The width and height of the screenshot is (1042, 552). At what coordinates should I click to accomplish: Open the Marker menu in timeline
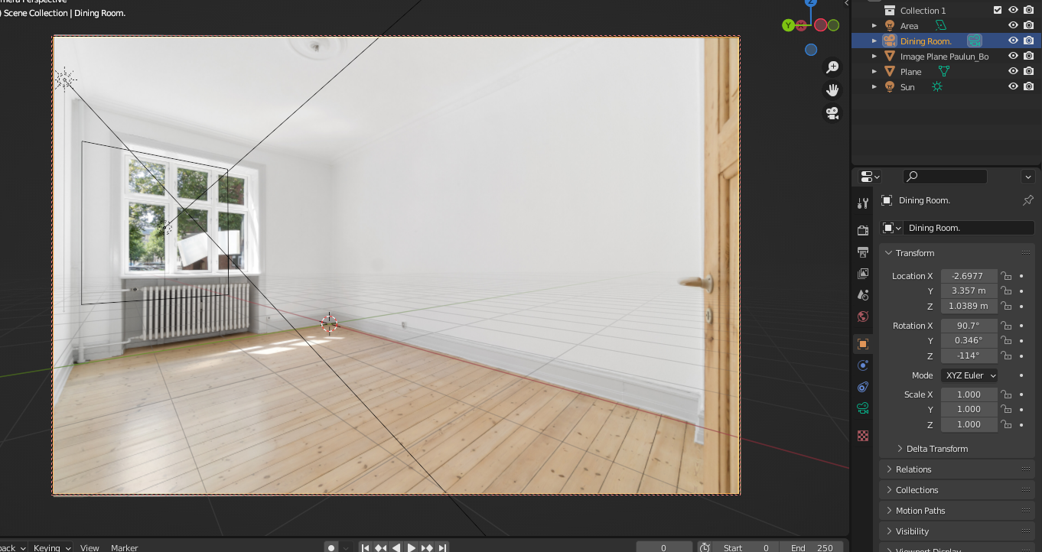125,547
